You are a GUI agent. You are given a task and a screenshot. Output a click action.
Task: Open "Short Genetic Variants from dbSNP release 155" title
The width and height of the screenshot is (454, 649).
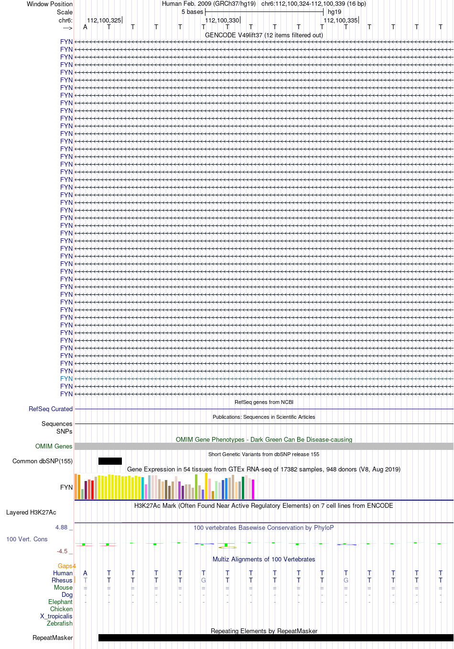pos(264,454)
